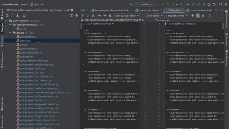The image size is (229, 129).
Task: Select animations.js in changes tree
Action: pos(28,37)
